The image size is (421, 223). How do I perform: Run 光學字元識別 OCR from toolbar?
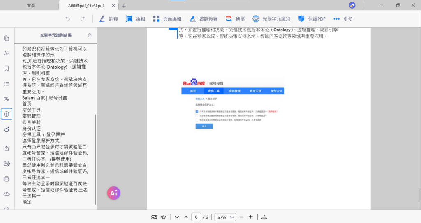(x=271, y=19)
